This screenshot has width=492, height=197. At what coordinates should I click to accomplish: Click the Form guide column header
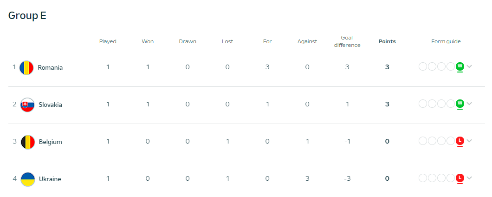click(446, 41)
